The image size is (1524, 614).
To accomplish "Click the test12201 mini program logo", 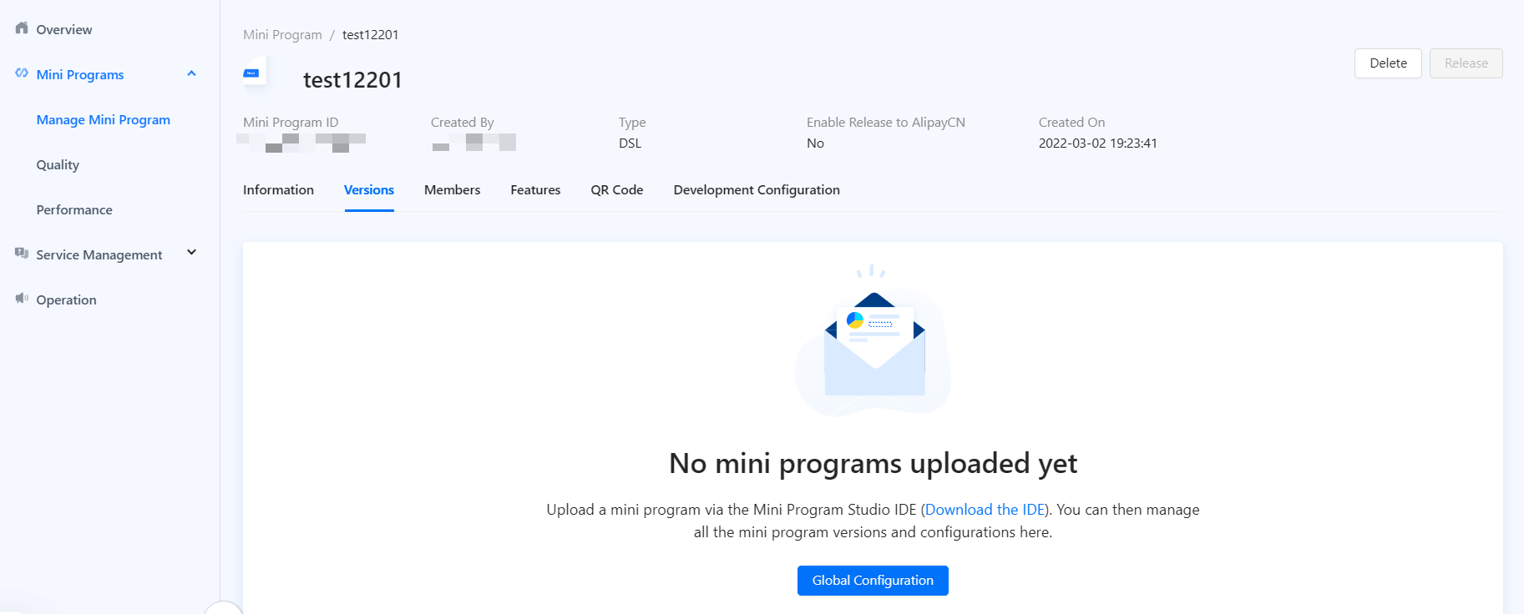I will pyautogui.click(x=252, y=73).
